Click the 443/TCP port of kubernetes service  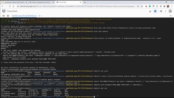tap(57, 95)
